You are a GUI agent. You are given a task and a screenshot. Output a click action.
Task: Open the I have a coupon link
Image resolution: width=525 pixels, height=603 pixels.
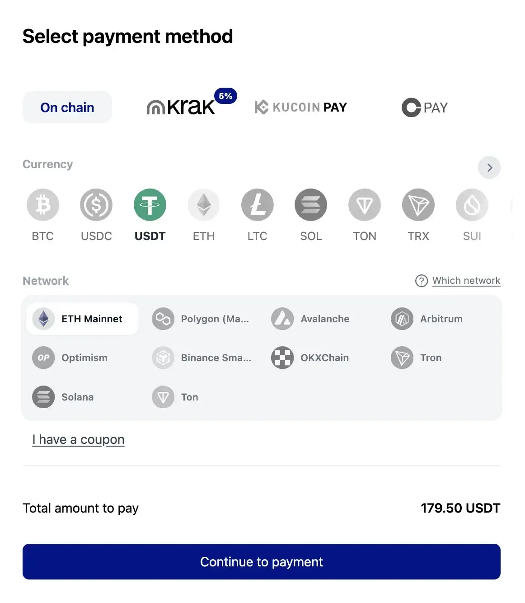[x=78, y=439]
